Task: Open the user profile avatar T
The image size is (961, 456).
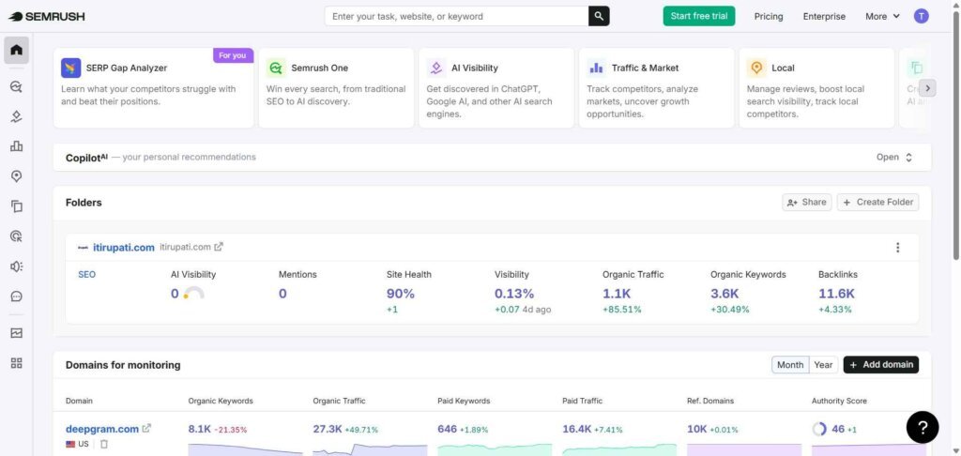Action: (x=922, y=17)
